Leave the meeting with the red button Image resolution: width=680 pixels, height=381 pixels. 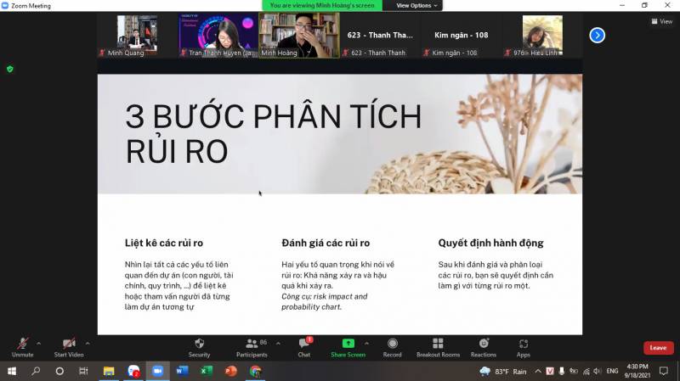point(658,348)
